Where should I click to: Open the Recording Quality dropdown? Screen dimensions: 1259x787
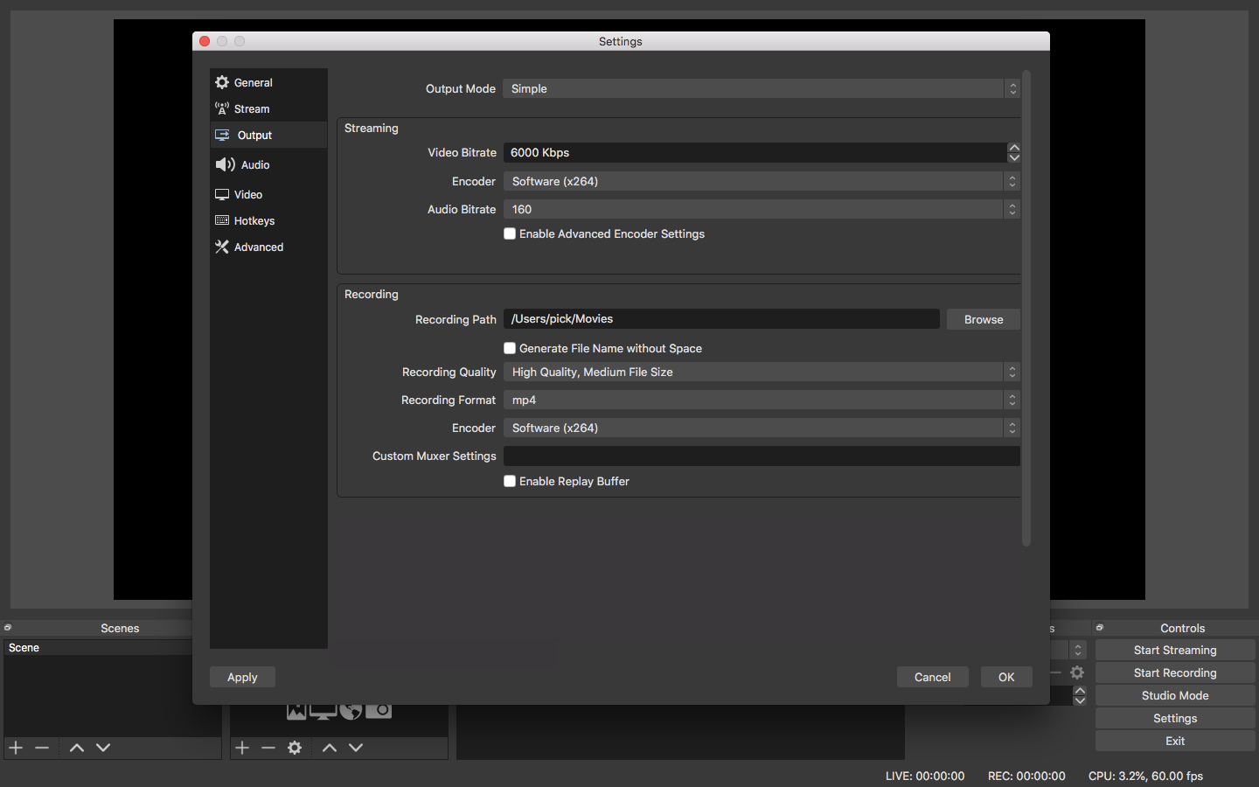[762, 372]
